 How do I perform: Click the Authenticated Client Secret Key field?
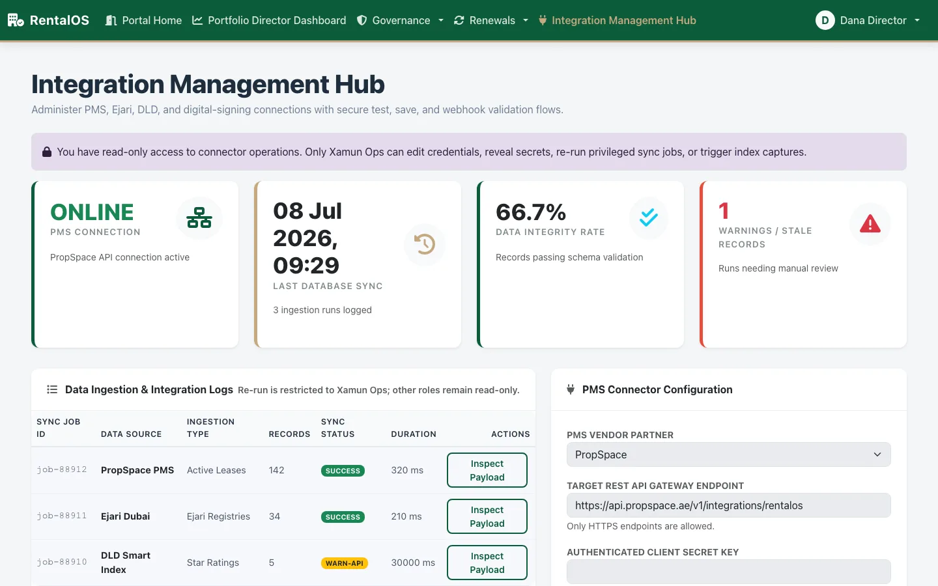[x=729, y=572]
